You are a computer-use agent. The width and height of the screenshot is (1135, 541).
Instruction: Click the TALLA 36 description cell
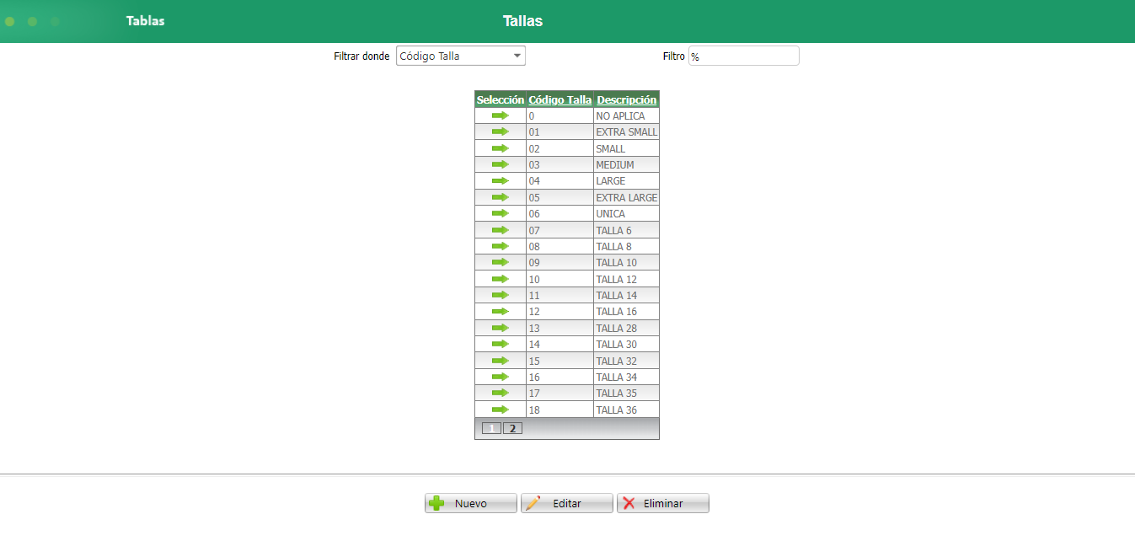(x=626, y=410)
